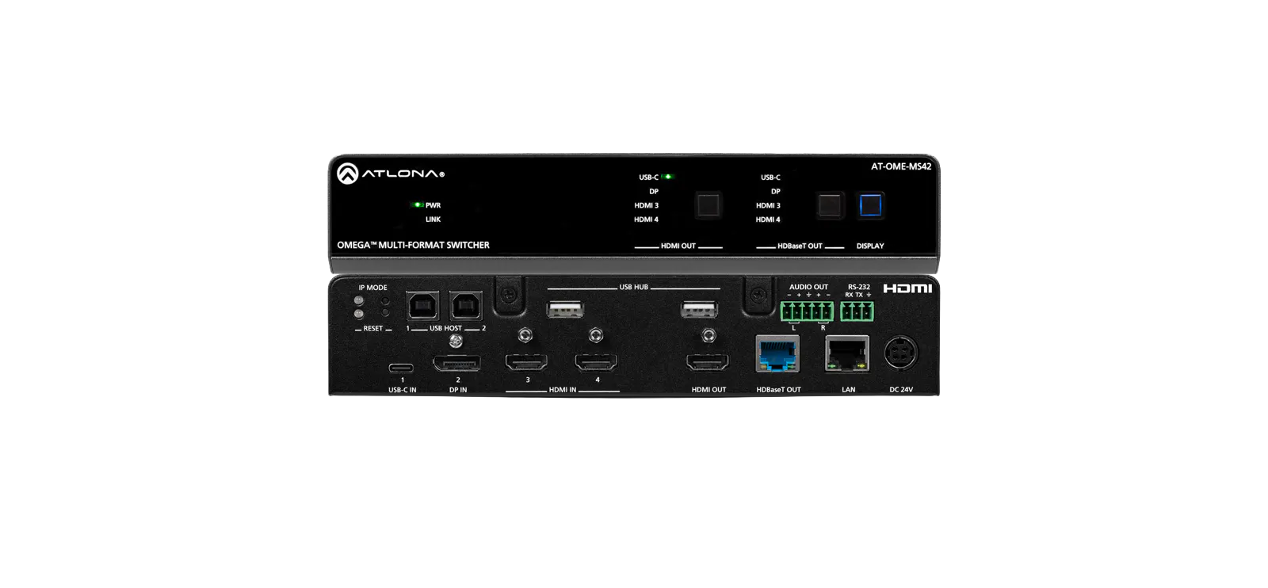1268x588 pixels.
Task: Click the green RS-232 terminal block
Action: [x=857, y=311]
